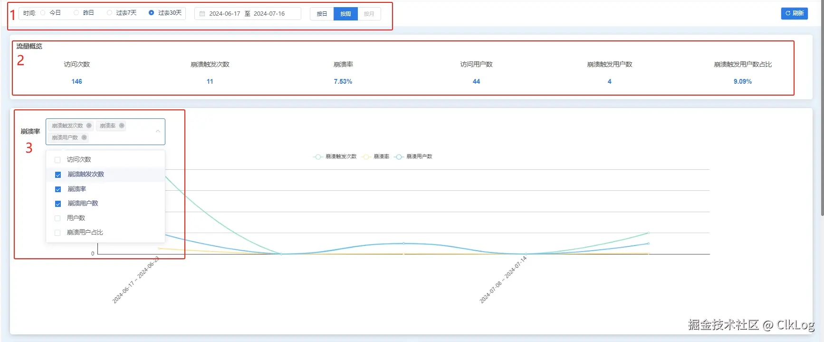Uncheck the 崩溃用户数 option

pos(58,204)
